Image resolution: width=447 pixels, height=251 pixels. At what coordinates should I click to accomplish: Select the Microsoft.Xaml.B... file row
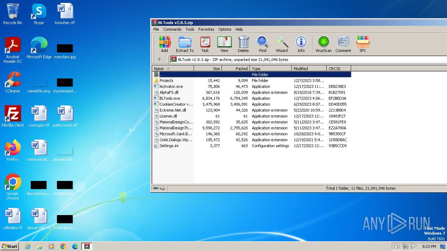pyautogui.click(x=251, y=134)
